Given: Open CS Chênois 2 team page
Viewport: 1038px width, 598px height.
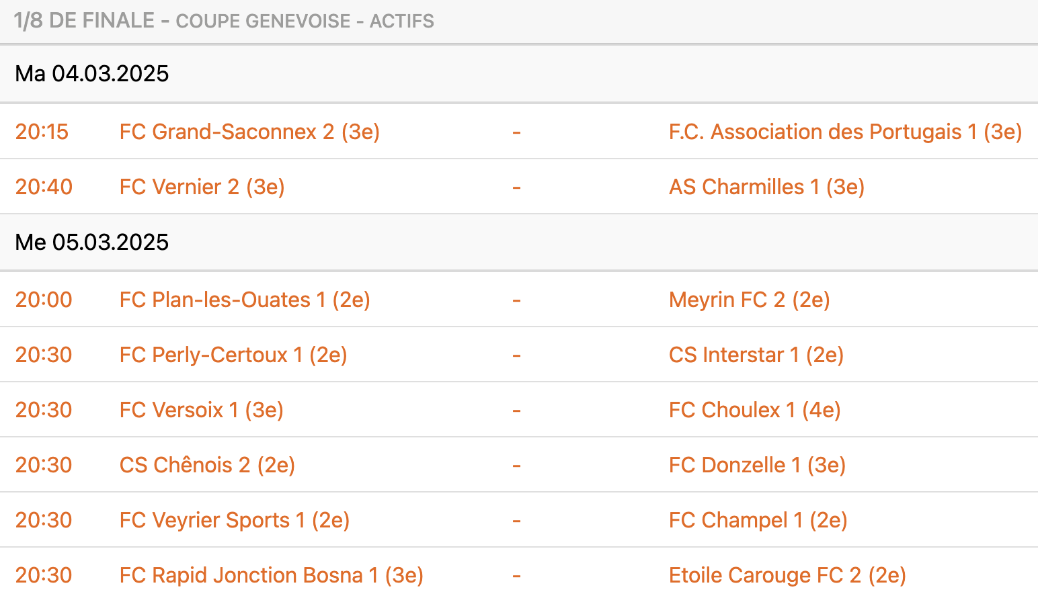Looking at the screenshot, I should tap(207, 465).
